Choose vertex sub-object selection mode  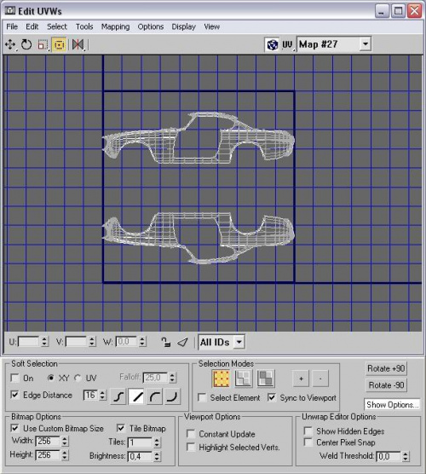point(222,379)
